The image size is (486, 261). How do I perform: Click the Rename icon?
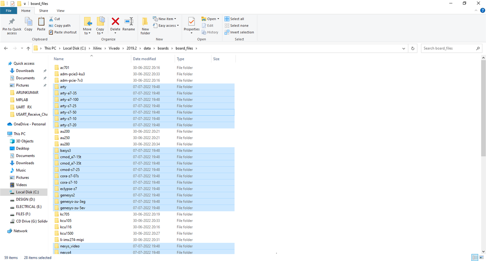[129, 21]
